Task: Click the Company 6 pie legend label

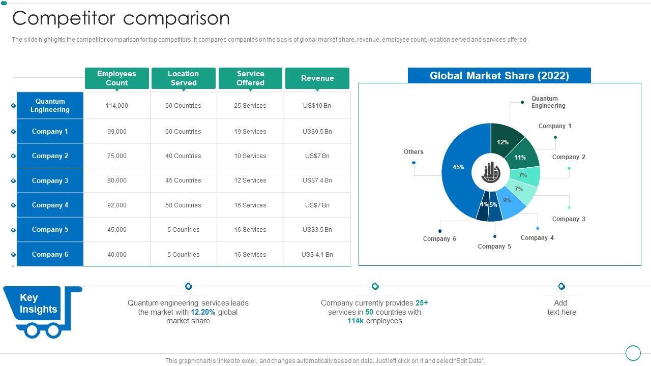Action: pyautogui.click(x=439, y=239)
